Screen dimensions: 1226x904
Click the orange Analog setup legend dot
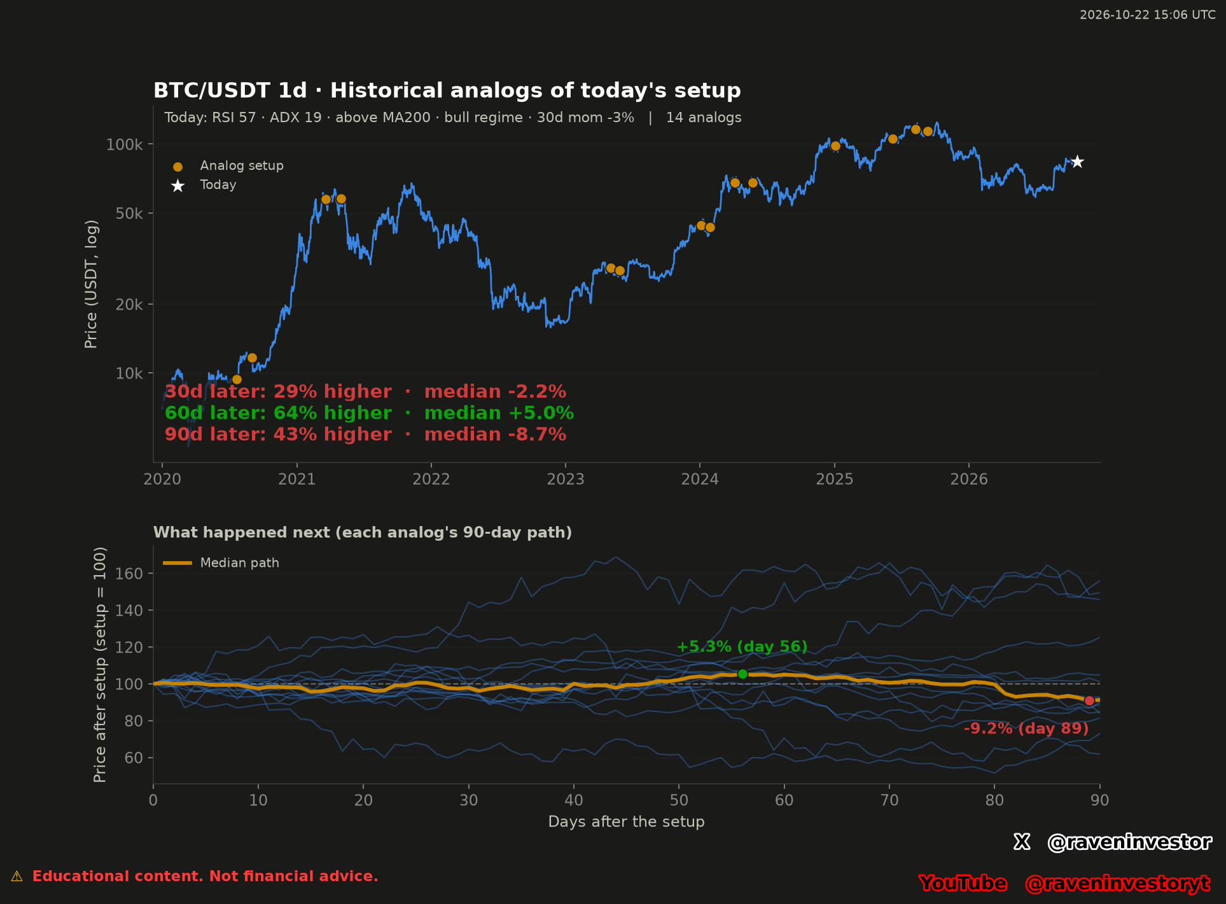178,167
